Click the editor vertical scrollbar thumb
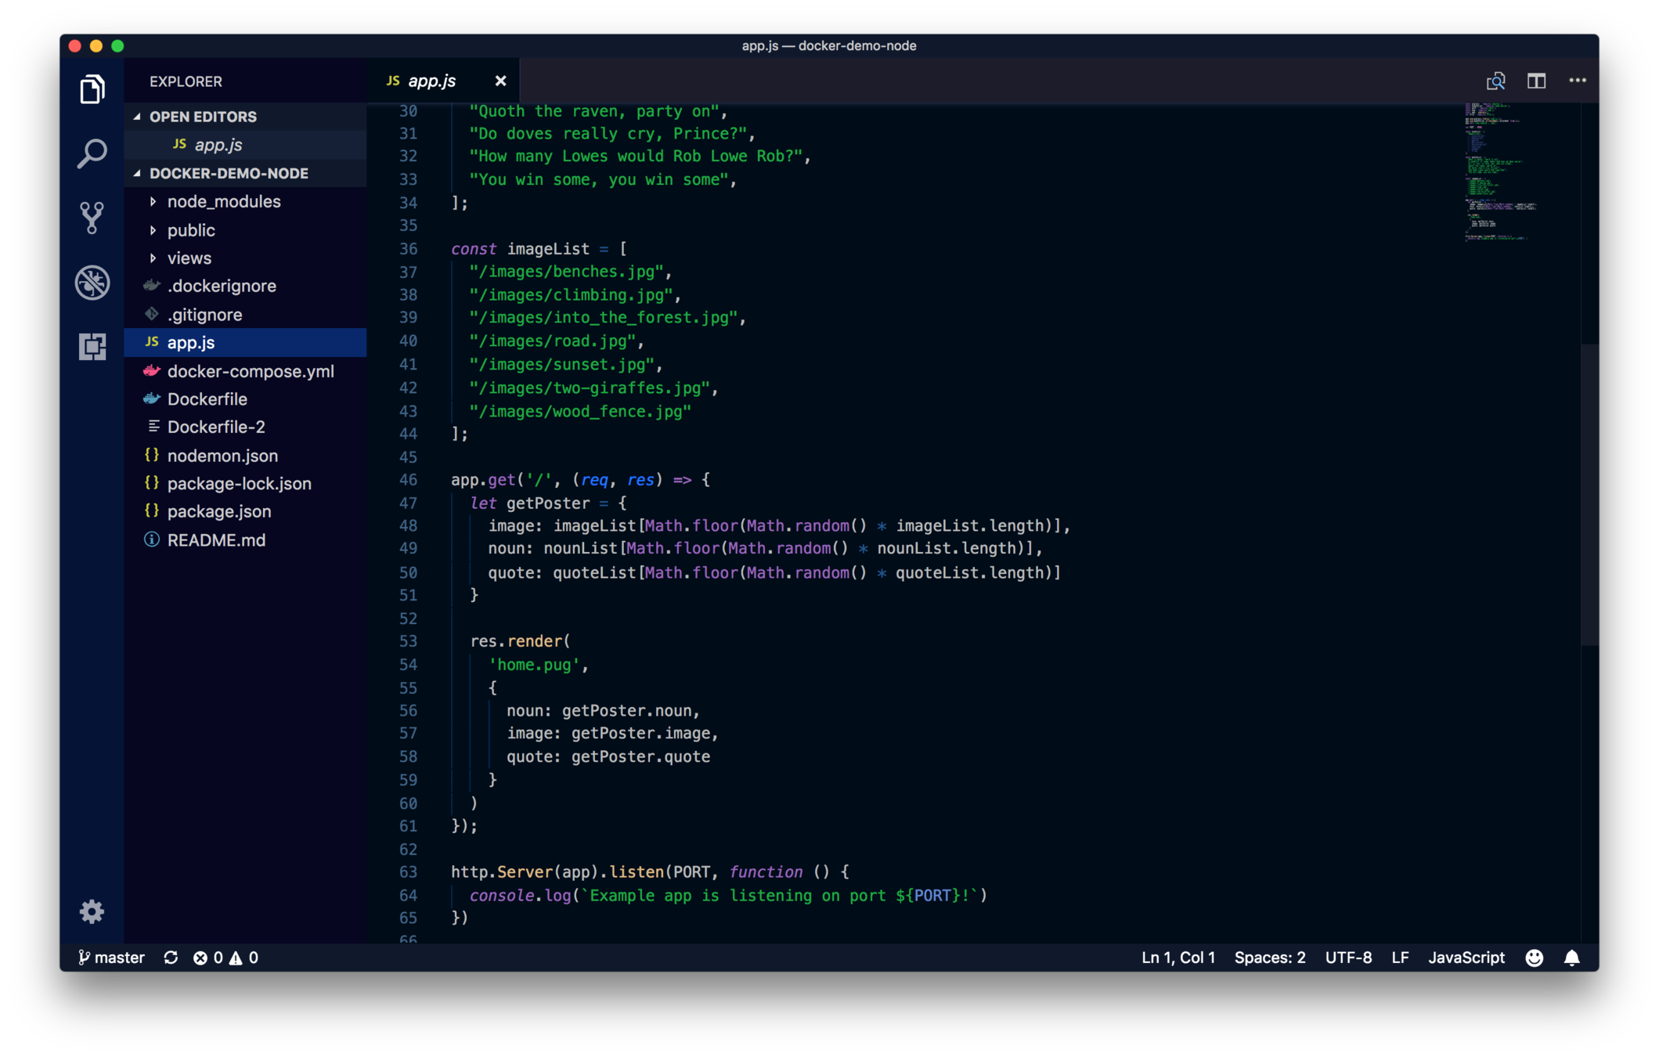The image size is (1659, 1057). [1589, 493]
